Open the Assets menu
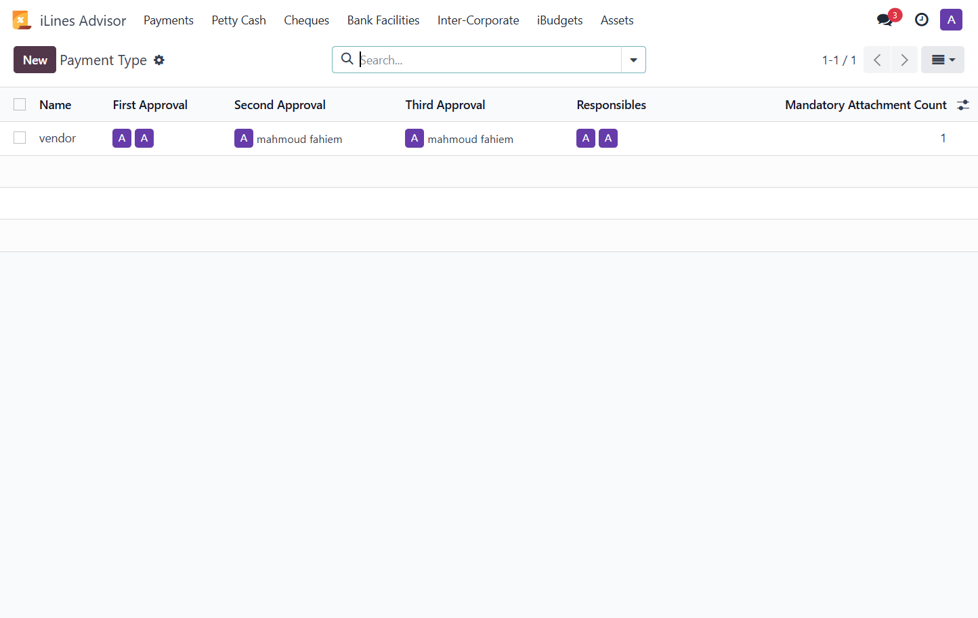Image resolution: width=978 pixels, height=618 pixels. pos(617,20)
